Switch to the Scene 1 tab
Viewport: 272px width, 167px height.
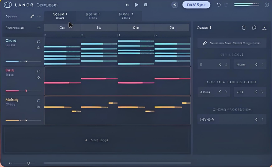tap(60, 16)
